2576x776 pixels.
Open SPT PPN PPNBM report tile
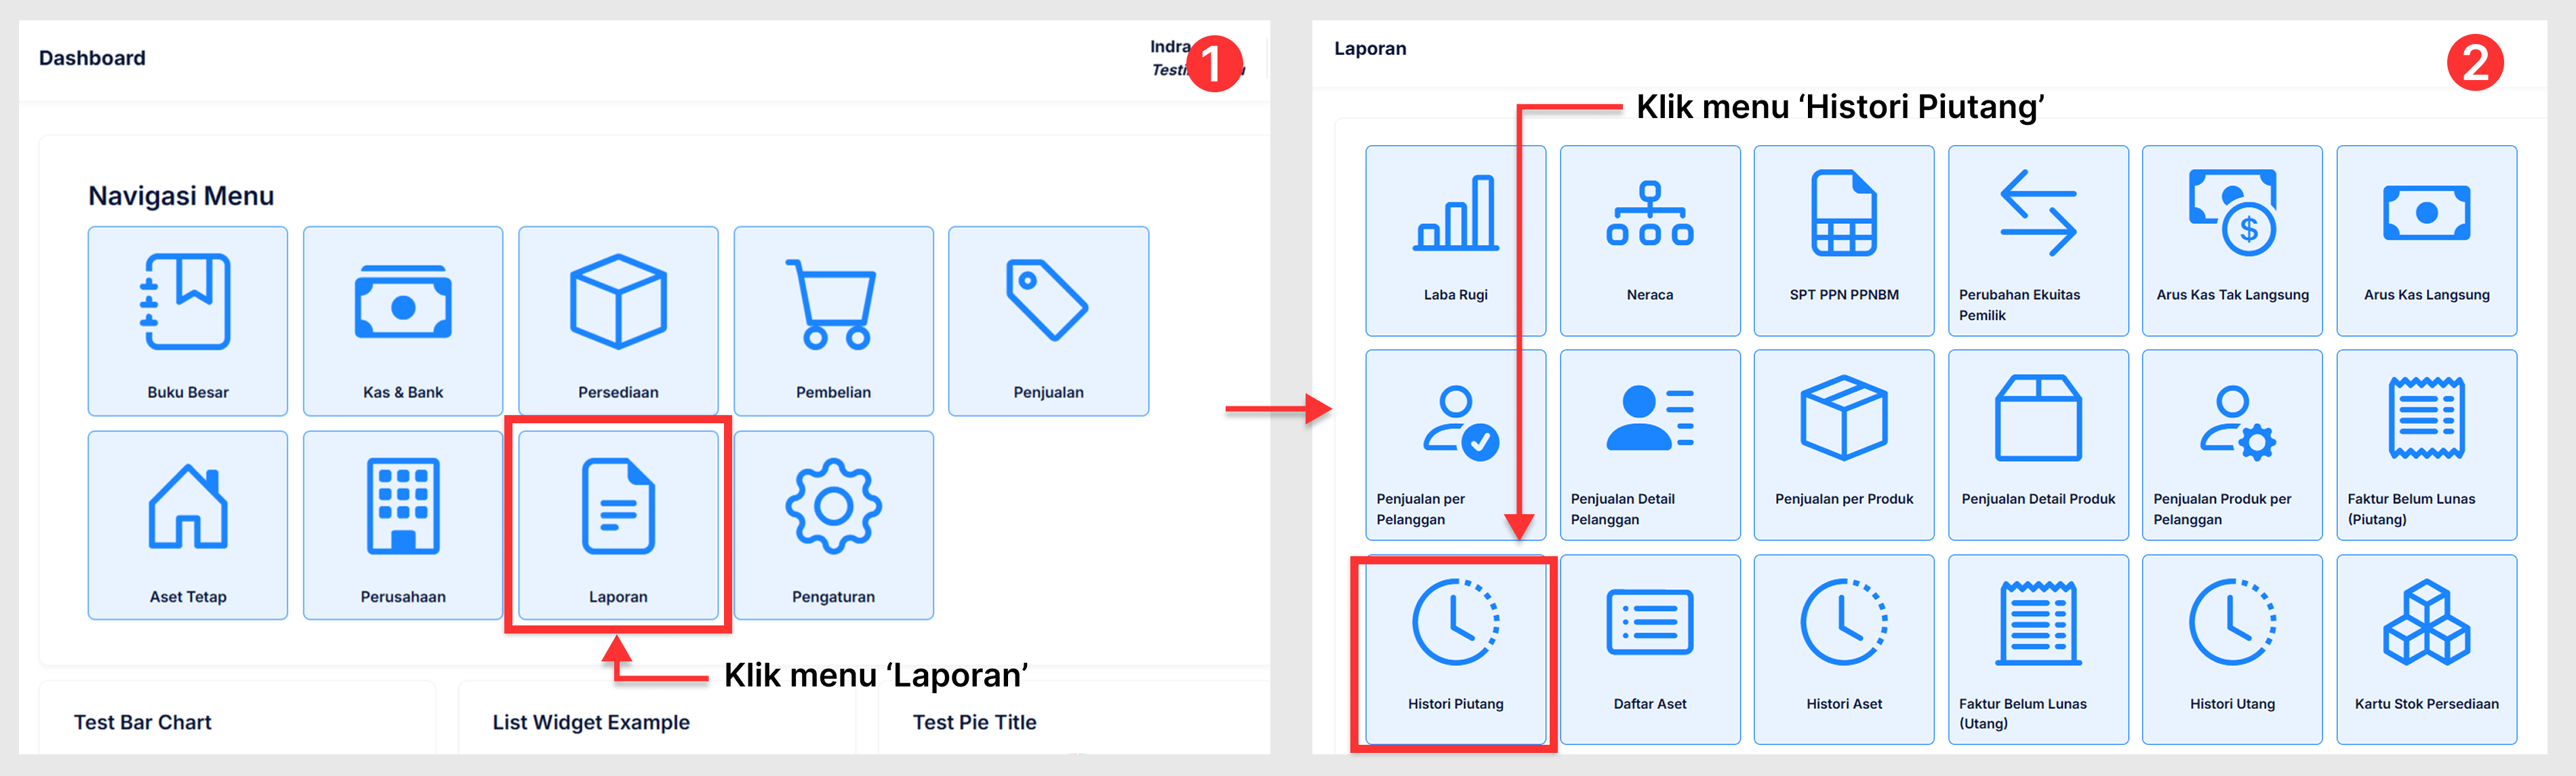pos(1843,215)
